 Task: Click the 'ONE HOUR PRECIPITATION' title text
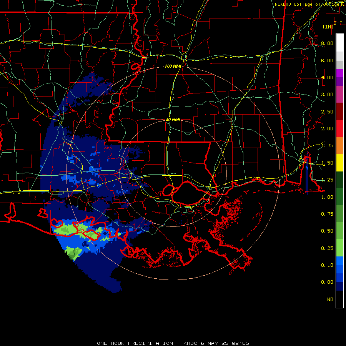pos(135,343)
